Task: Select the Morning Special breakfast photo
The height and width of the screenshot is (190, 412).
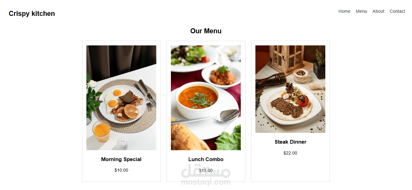Action: click(121, 98)
